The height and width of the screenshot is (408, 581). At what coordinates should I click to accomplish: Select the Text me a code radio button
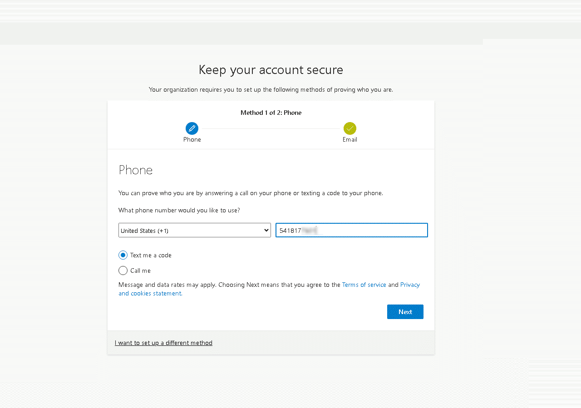point(123,255)
